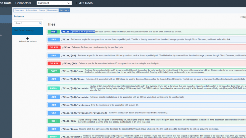This screenshot has height=138, width=246.
Task: Click the GET badge for /files/{id}
Action: coord(53,55)
